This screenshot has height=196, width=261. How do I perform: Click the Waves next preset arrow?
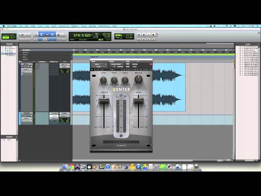pos(128,70)
